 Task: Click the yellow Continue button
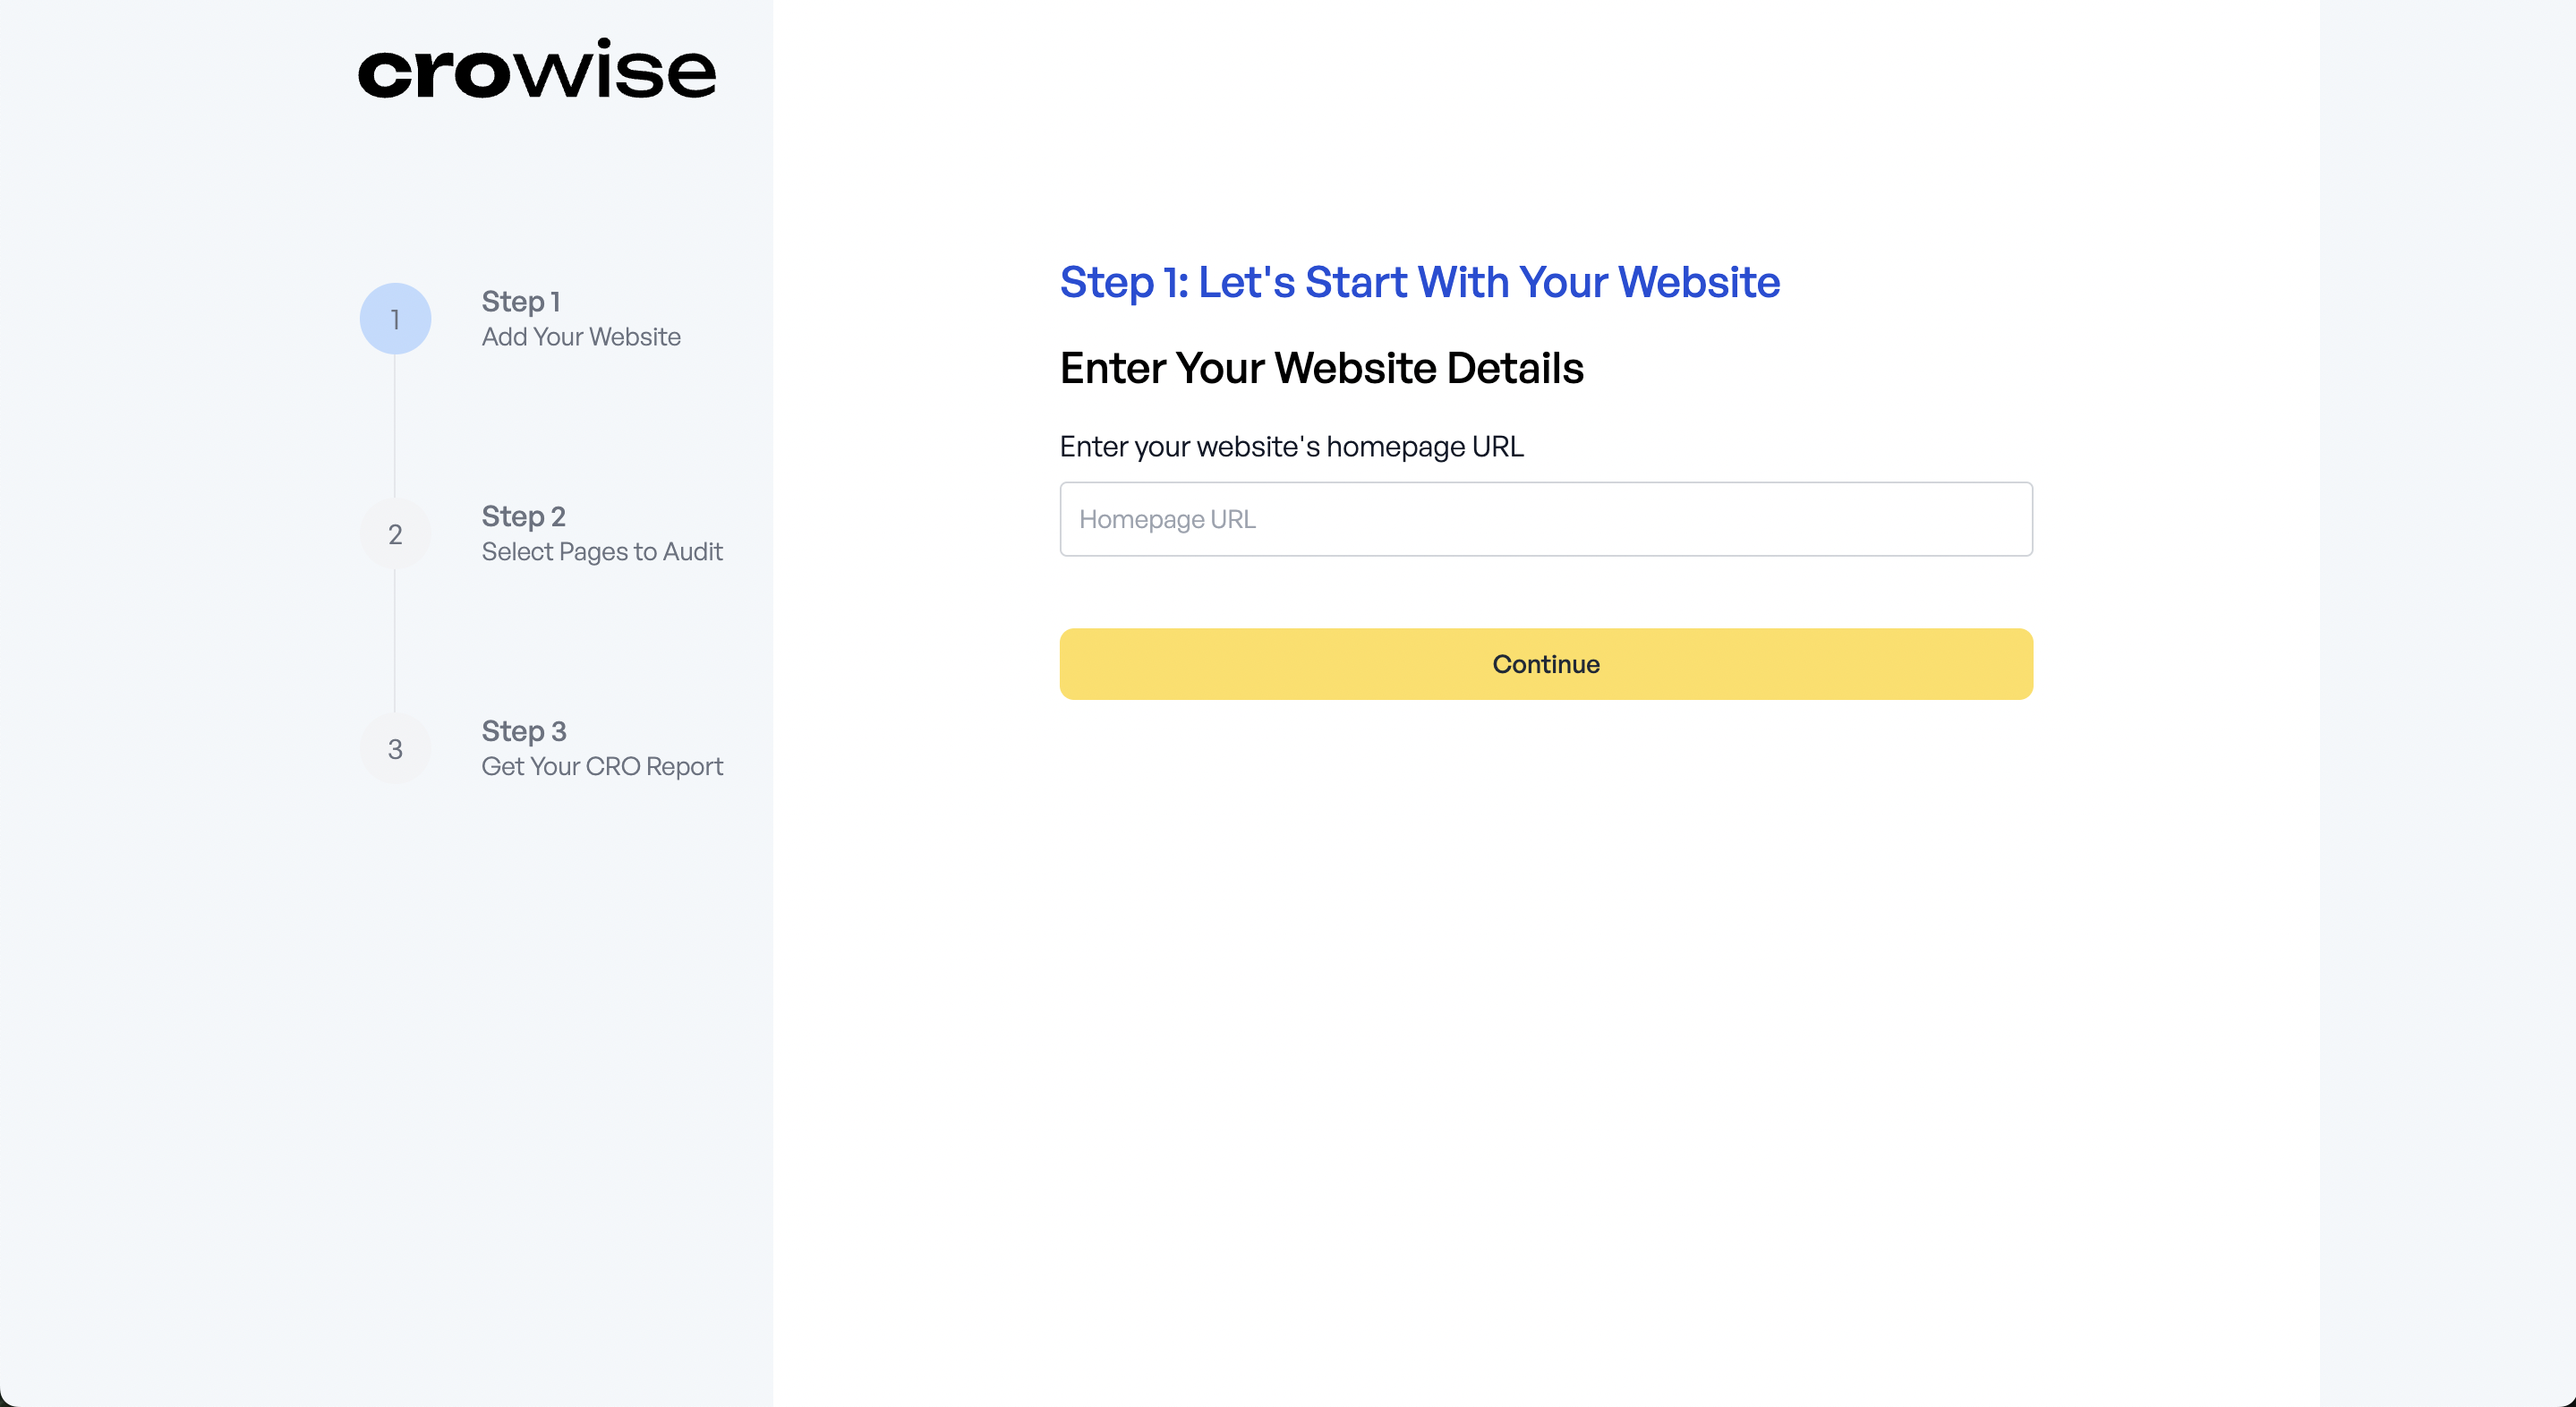pyautogui.click(x=1546, y=664)
